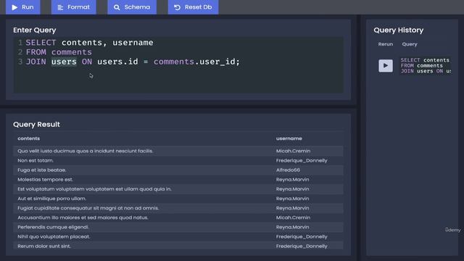
Task: Click the word 'comments' on line 2
Action: [72, 52]
